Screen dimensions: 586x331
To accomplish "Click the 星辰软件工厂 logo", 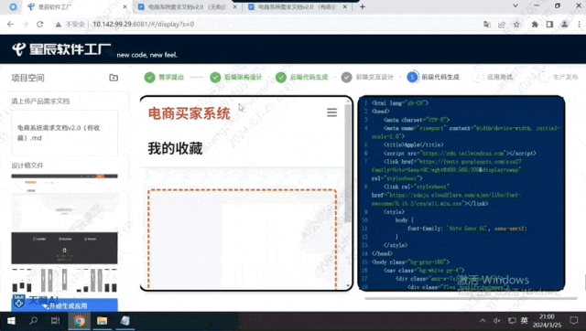I will point(61,48).
